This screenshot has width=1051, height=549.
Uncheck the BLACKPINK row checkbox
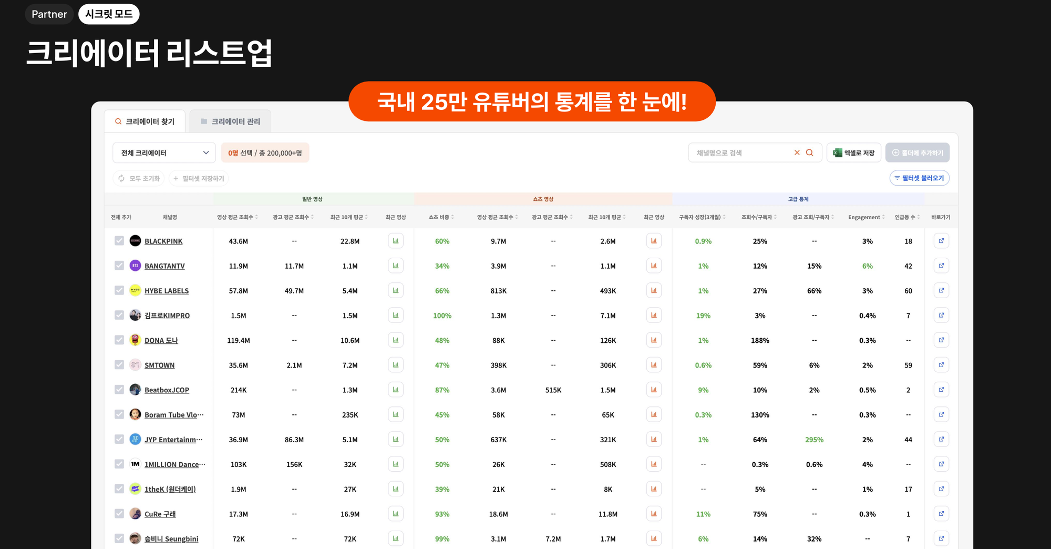[119, 241]
